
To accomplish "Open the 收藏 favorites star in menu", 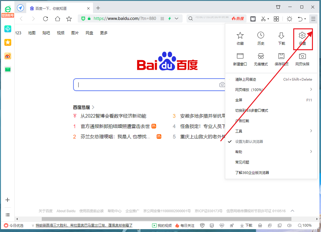I will click(x=240, y=38).
